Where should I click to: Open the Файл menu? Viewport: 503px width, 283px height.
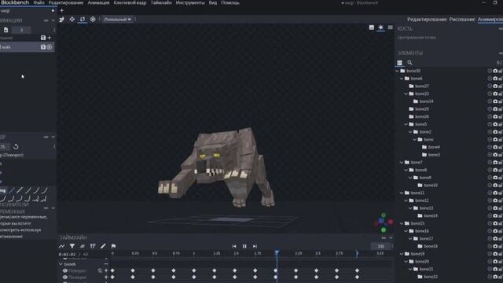(x=39, y=2)
